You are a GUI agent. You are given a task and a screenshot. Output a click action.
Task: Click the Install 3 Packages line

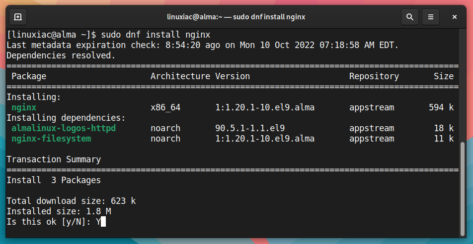click(x=54, y=180)
